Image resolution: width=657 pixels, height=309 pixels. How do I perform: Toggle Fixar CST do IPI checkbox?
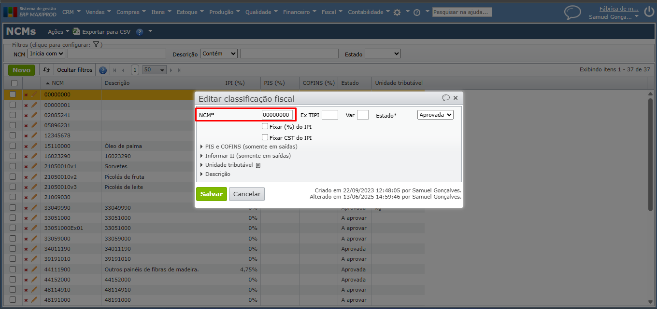coord(265,137)
